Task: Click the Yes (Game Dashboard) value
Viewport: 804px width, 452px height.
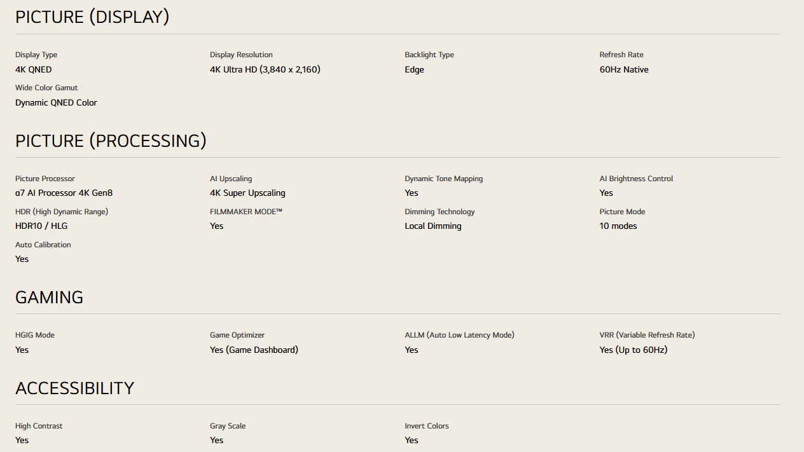Action: (x=254, y=350)
